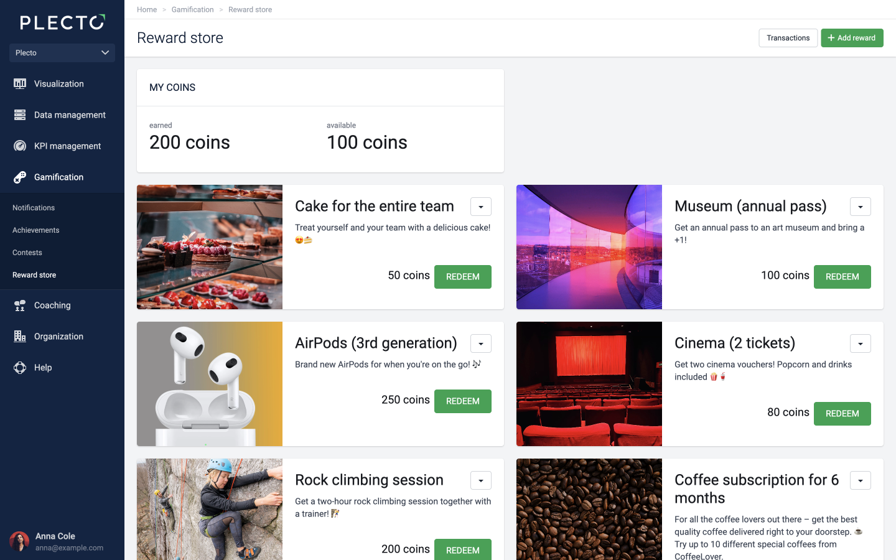Click the Gamification controller icon
The width and height of the screenshot is (896, 560).
20,177
